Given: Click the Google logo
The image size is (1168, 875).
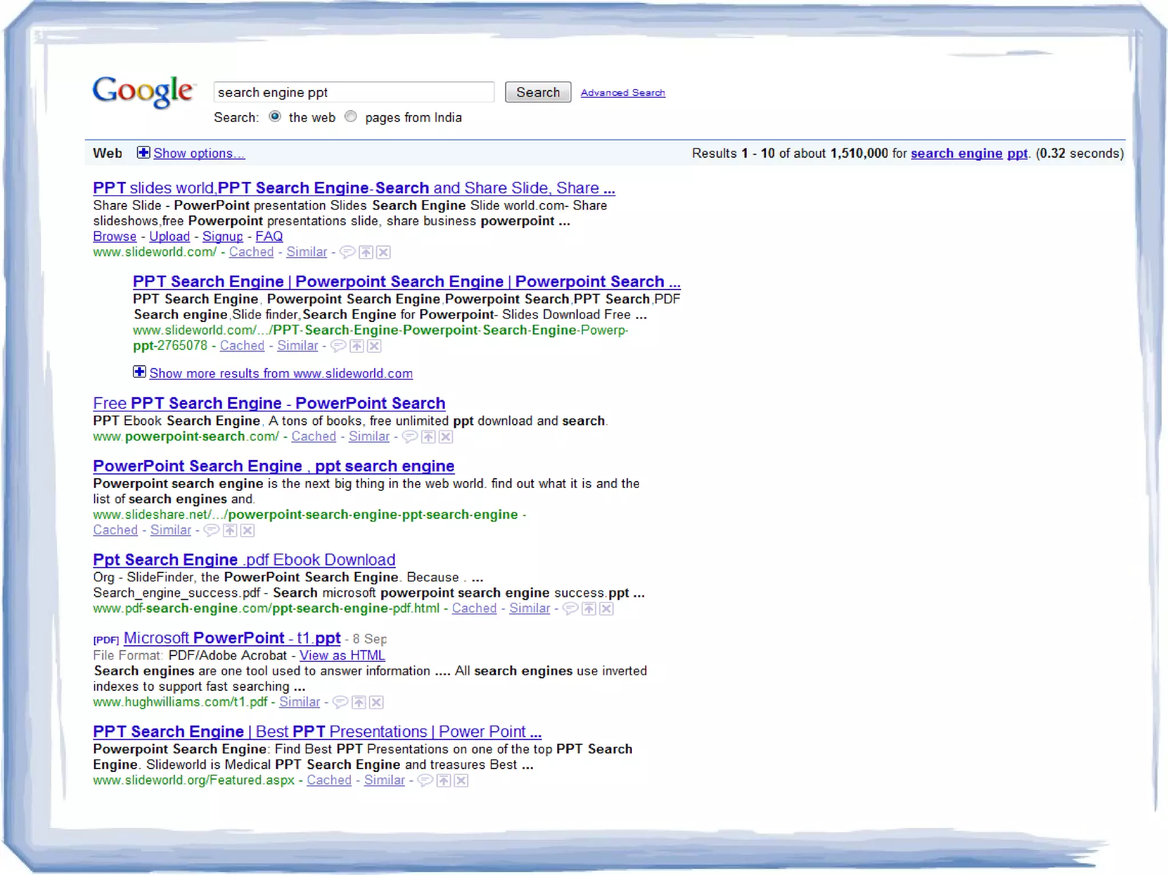Looking at the screenshot, I should click(144, 92).
